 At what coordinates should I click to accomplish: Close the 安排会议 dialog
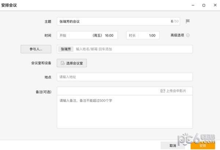(214, 5)
